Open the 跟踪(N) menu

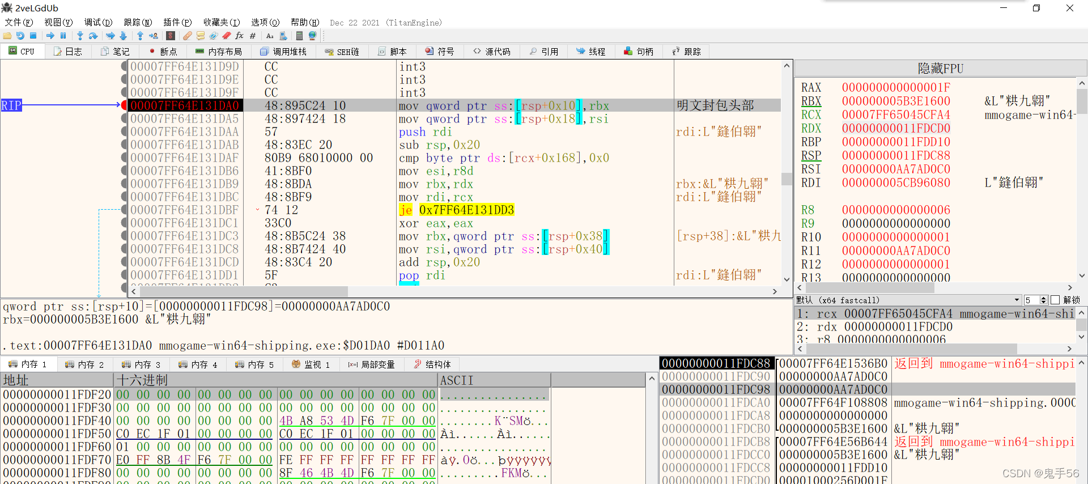[138, 22]
